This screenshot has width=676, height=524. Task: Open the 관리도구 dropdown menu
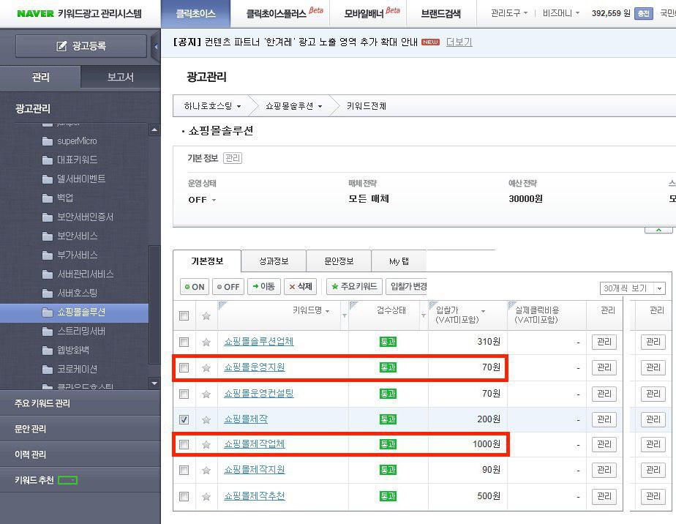point(509,13)
